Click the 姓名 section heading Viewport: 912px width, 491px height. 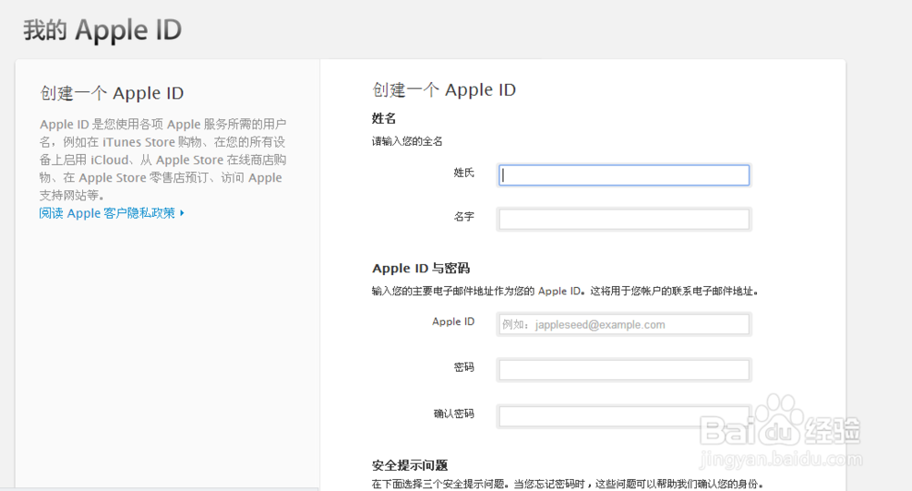[384, 118]
